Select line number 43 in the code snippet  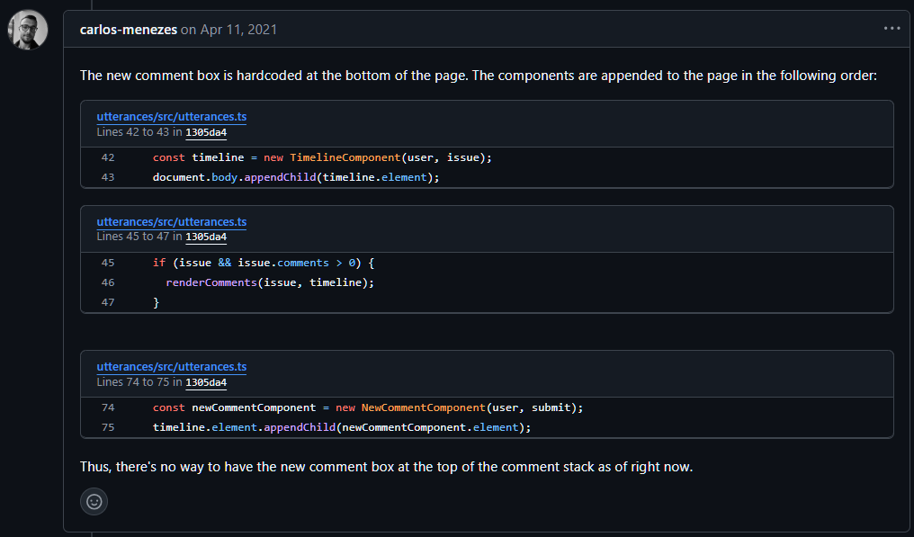point(108,177)
